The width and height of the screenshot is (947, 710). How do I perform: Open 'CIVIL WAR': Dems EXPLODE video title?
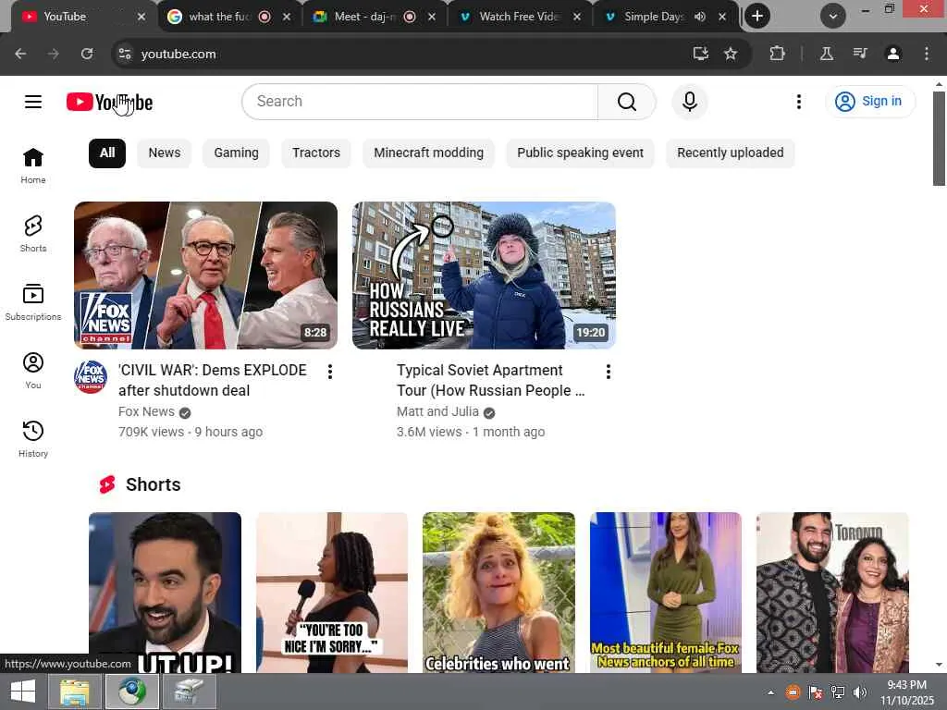pyautogui.click(x=213, y=380)
